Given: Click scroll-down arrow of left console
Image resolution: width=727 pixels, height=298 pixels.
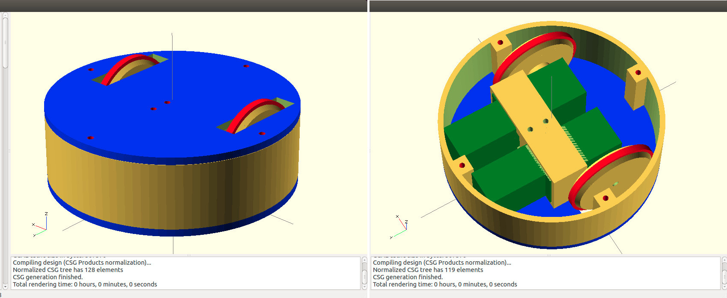Looking at the screenshot, I should click(364, 286).
